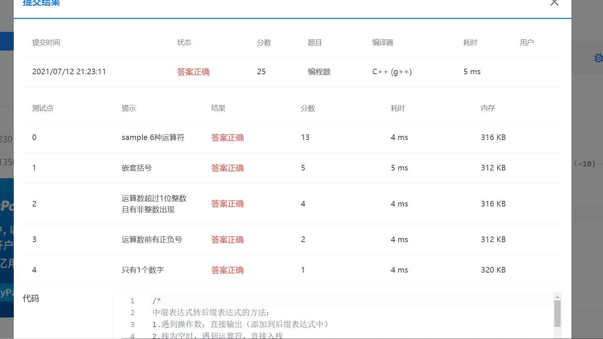
Task: Click the memory value 316 KB for test point 0
Action: tap(493, 137)
